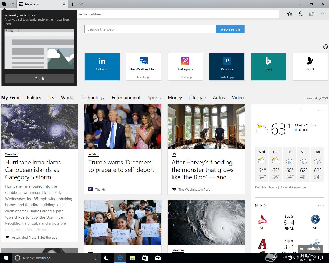Switch to the Technology tab
This screenshot has width=329, height=263.
93,98
